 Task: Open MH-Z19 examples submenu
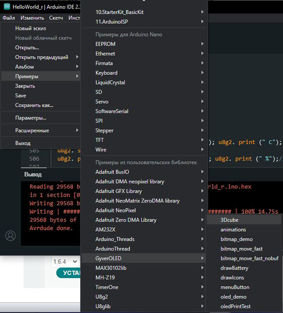(144, 278)
